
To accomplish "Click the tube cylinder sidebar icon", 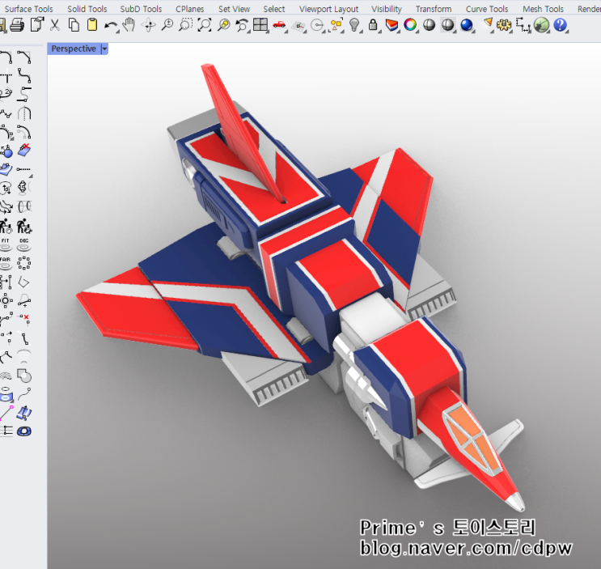I will pyautogui.click(x=24, y=206).
